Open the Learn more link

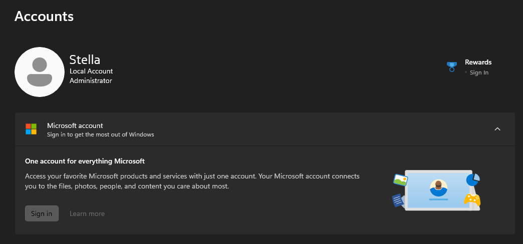click(x=87, y=213)
